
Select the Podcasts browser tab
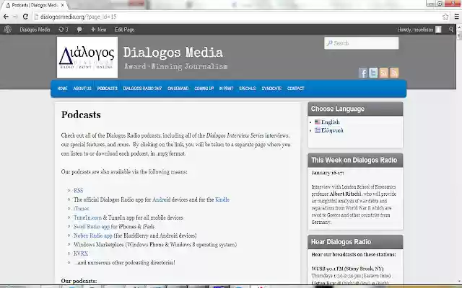tap(35, 5)
